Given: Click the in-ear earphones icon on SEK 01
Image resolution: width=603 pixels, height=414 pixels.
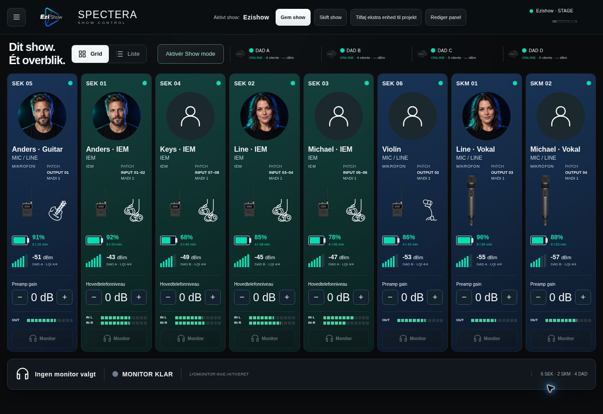Looking at the screenshot, I should coord(134,210).
